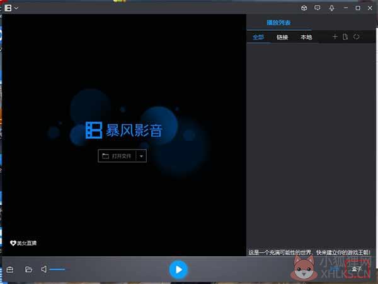Click the document icon in the playlist toolbar
Image resolution: width=378 pixels, height=284 pixels.
[345, 37]
